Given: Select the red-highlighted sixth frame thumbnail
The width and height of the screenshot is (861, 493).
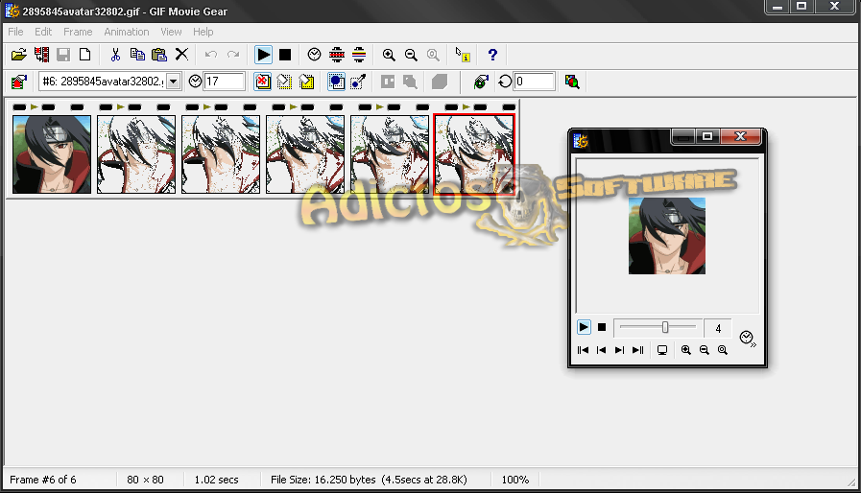Looking at the screenshot, I should 474,154.
